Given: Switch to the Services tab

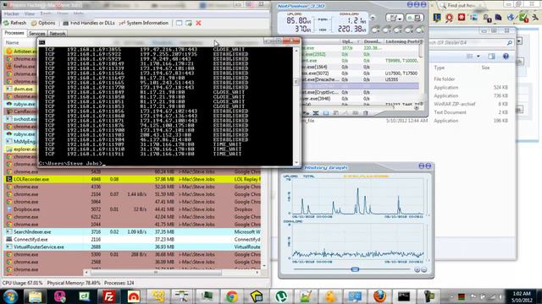Looking at the screenshot, I should [x=37, y=34].
